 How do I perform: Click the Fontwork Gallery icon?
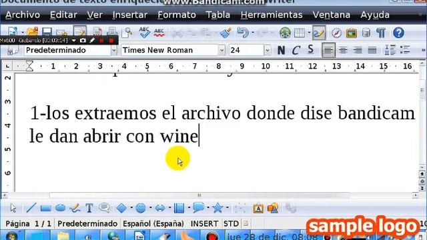[258, 209]
